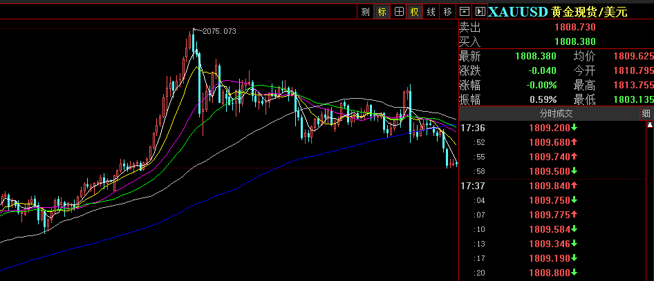Click the 测 (forecast) toolbar button

pos(365,12)
